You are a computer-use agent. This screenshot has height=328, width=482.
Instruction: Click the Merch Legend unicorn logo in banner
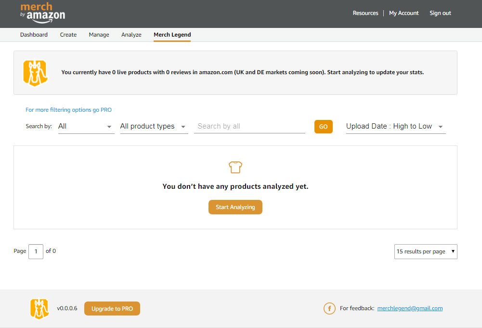pos(35,73)
